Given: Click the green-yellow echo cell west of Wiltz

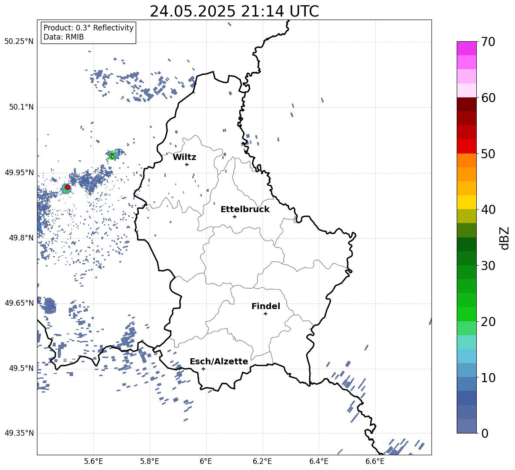Looking at the screenshot, I should pyautogui.click(x=113, y=156).
